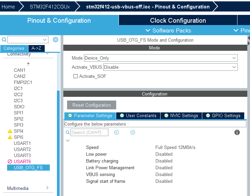The image size is (250, 196).
Task: Click the Full Speed 12MBit/s value
Action: click(175, 147)
